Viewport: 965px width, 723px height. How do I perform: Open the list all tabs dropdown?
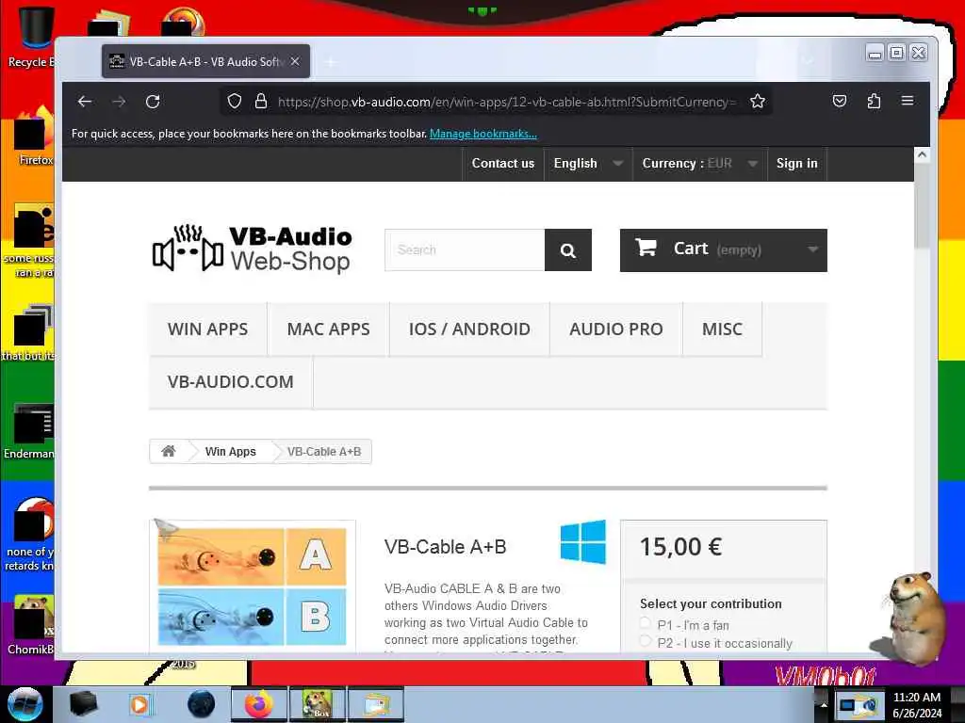pos(808,61)
